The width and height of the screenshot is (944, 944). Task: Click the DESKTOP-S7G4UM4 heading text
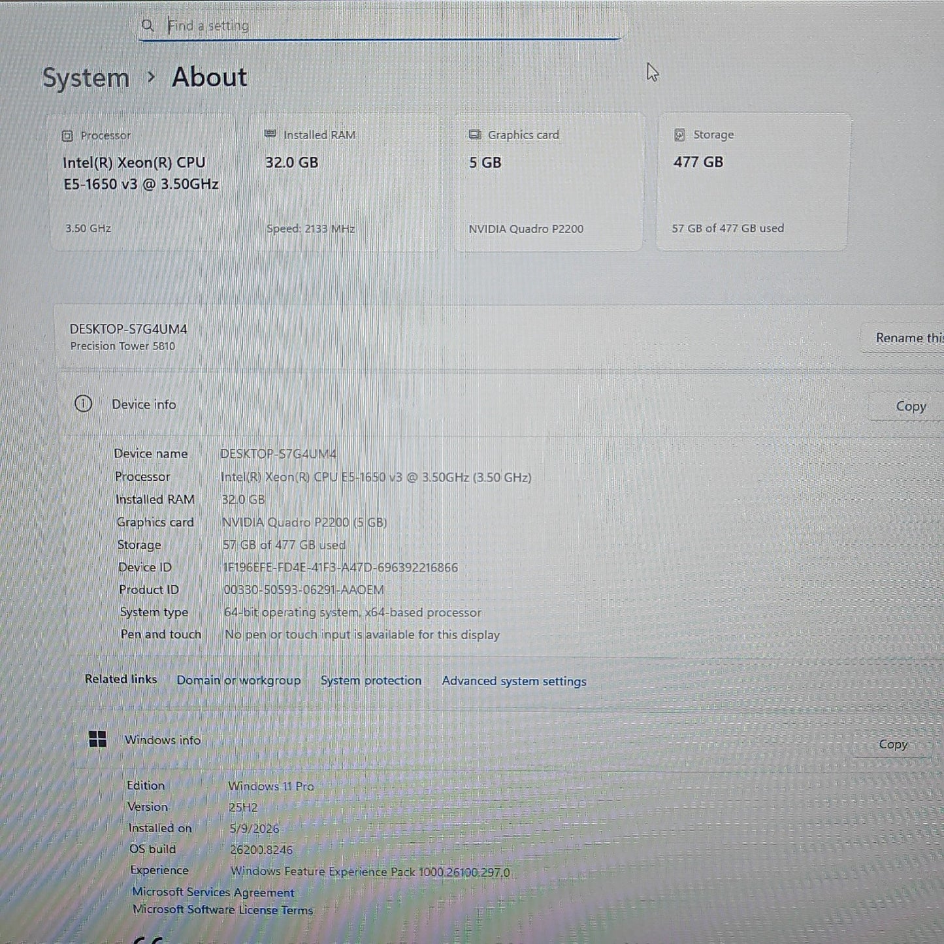(129, 329)
